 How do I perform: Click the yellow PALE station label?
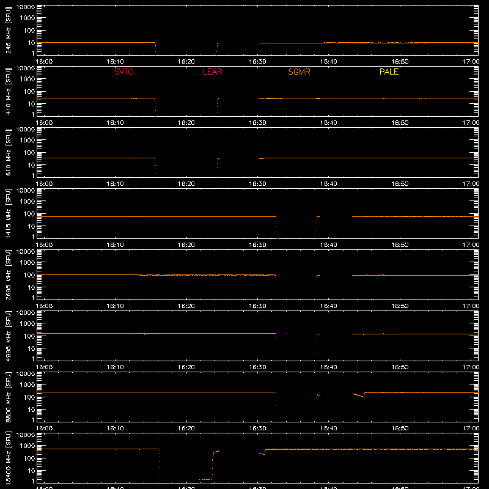pos(389,72)
